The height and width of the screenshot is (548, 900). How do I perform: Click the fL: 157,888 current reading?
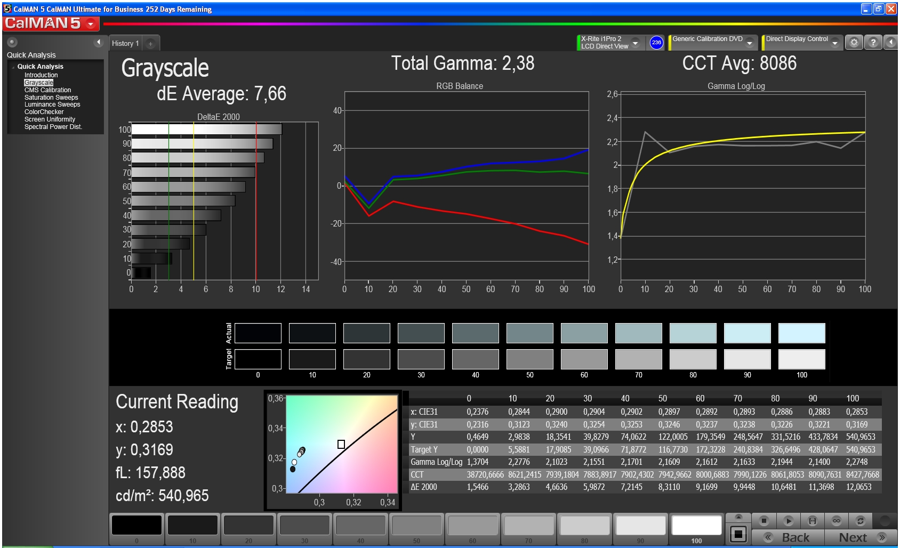[150, 473]
